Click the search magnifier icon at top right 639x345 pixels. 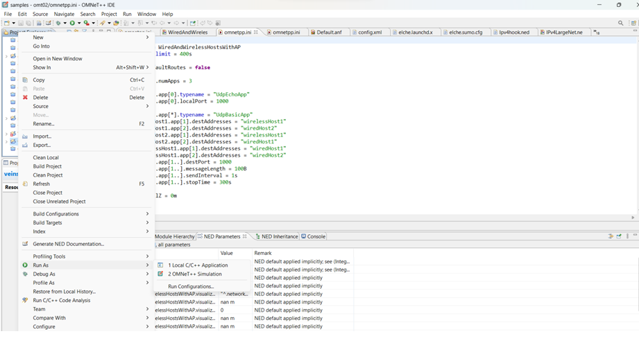pyautogui.click(x=620, y=23)
